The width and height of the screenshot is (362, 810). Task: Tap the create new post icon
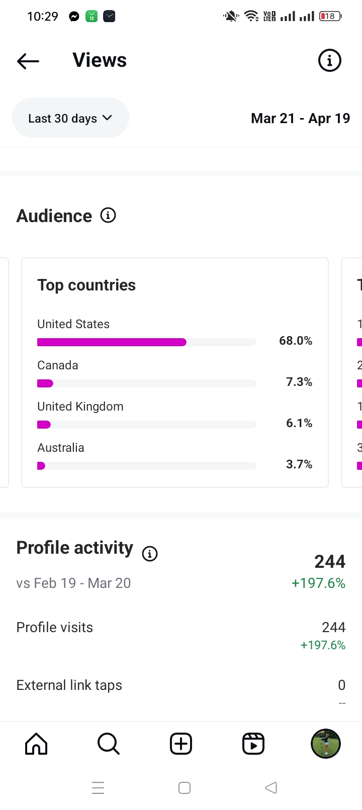tap(181, 744)
